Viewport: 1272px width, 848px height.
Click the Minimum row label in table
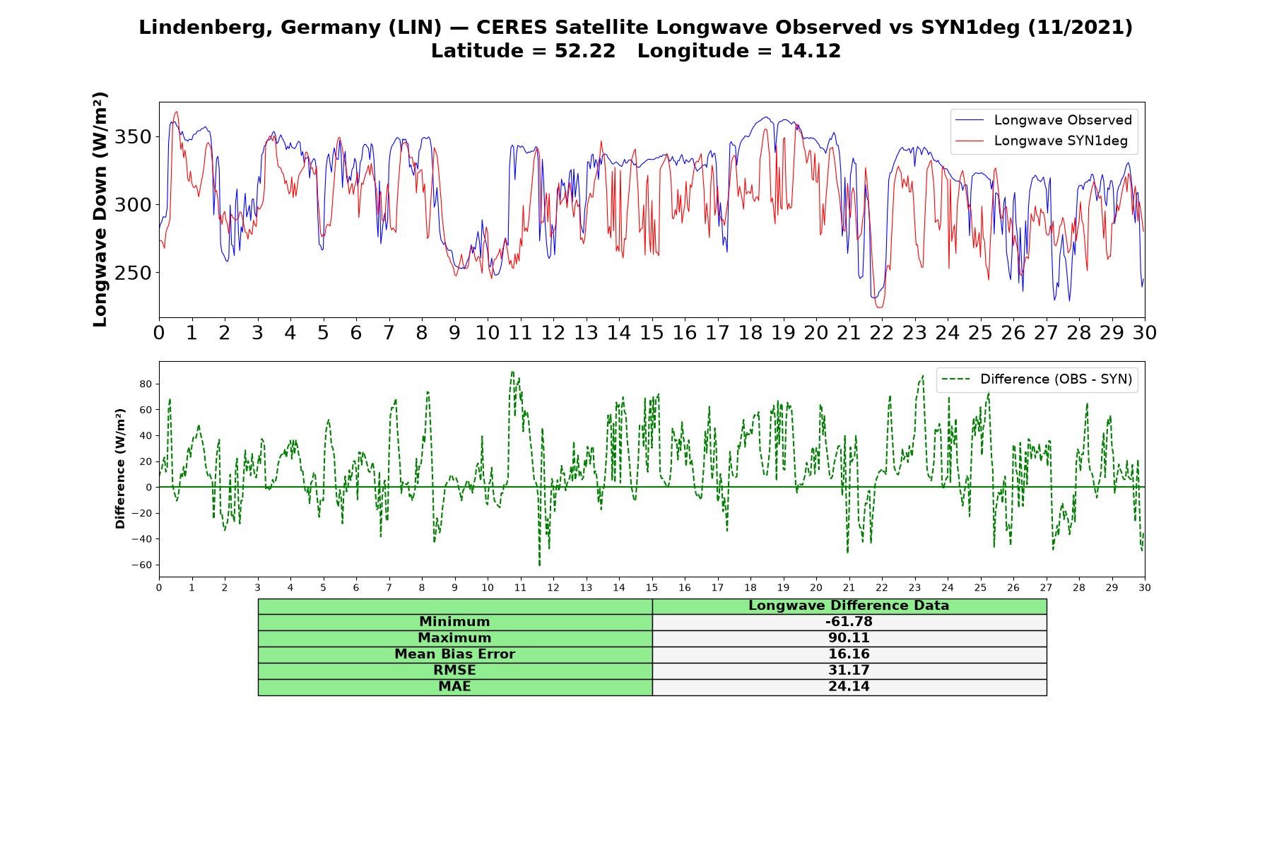tap(455, 622)
